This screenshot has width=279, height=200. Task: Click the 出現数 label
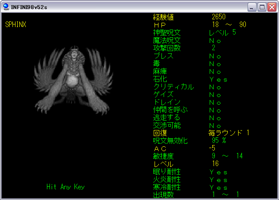click(x=163, y=195)
